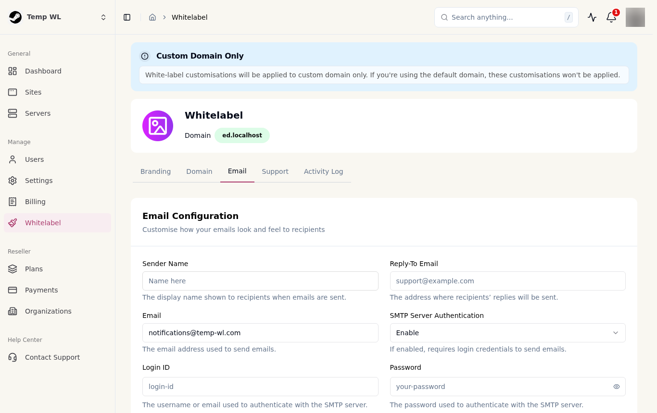Viewport: 657px width, 413px height.
Task: Click the Reply-To Email input field
Action: (508, 281)
